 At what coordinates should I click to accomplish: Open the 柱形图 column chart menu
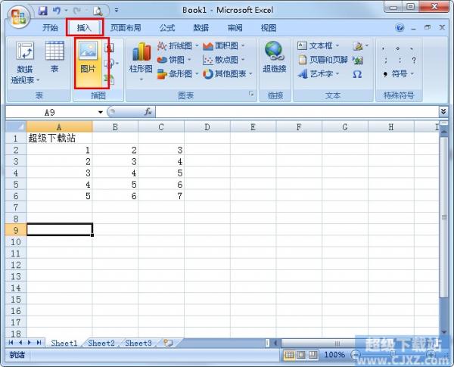141,62
